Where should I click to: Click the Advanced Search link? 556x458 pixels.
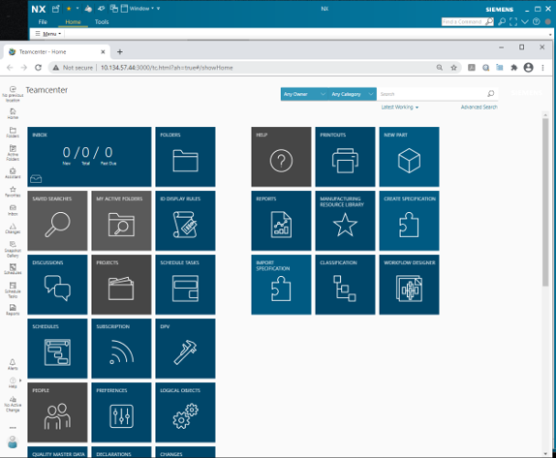tap(479, 107)
